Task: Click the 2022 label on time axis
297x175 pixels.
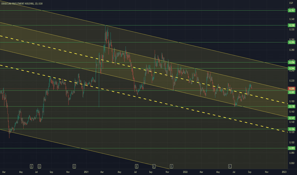Action: tap(185, 172)
